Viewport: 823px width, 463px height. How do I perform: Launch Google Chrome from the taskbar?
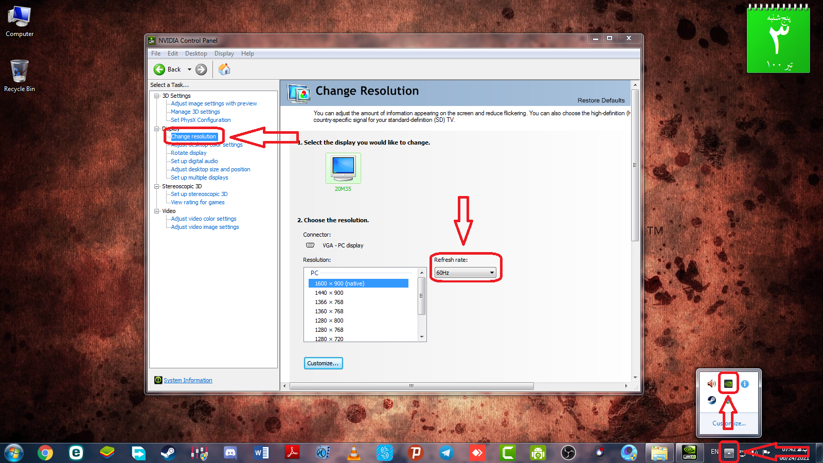pyautogui.click(x=45, y=453)
